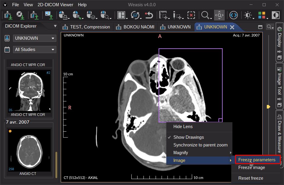Image resolution: width=284 pixels, height=185 pixels.
Task: Expand the Image submenu arrow
Action: (x=231, y=160)
